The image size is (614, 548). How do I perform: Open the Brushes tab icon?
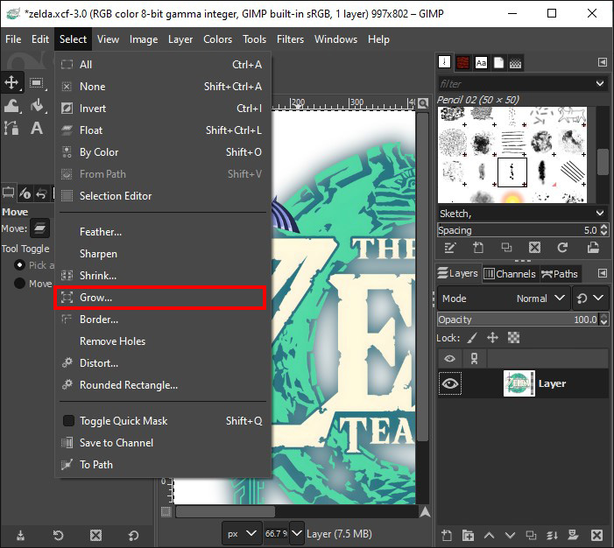[x=444, y=62]
